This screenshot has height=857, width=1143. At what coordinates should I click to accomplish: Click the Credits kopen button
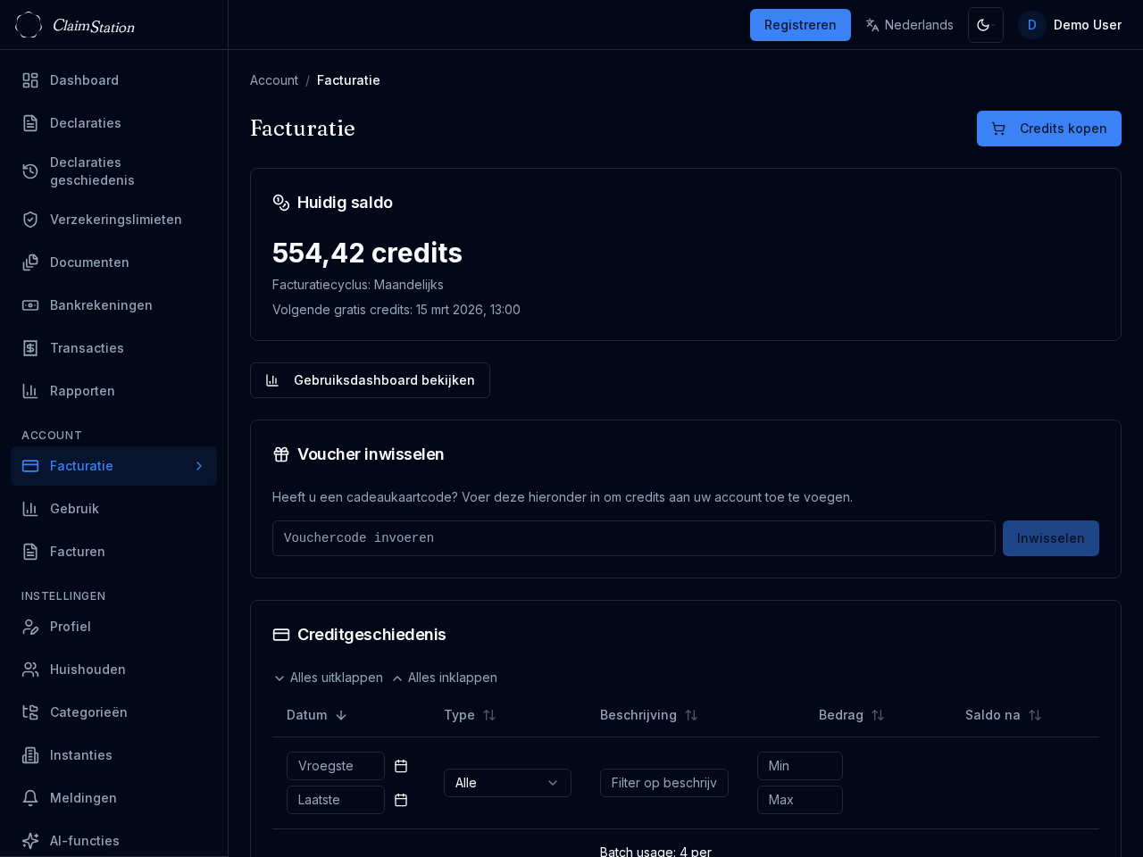(1048, 129)
